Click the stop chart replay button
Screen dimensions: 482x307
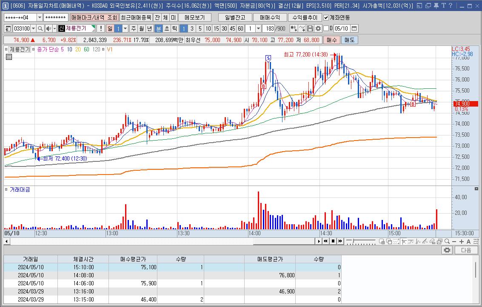[x=333, y=241]
